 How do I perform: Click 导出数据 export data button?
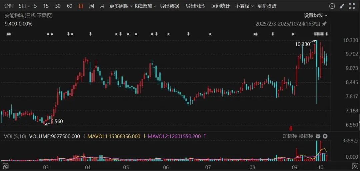coord(169,6)
